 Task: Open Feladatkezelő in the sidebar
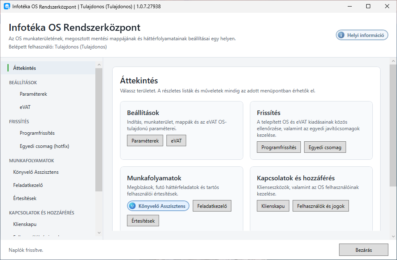click(x=48, y=185)
